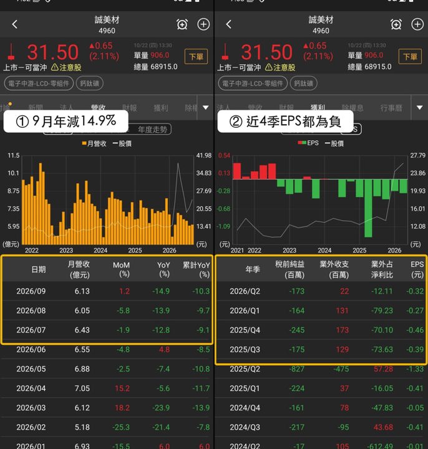Select 獲利 tab on right screen
The height and width of the screenshot is (449, 428).
coord(318,108)
